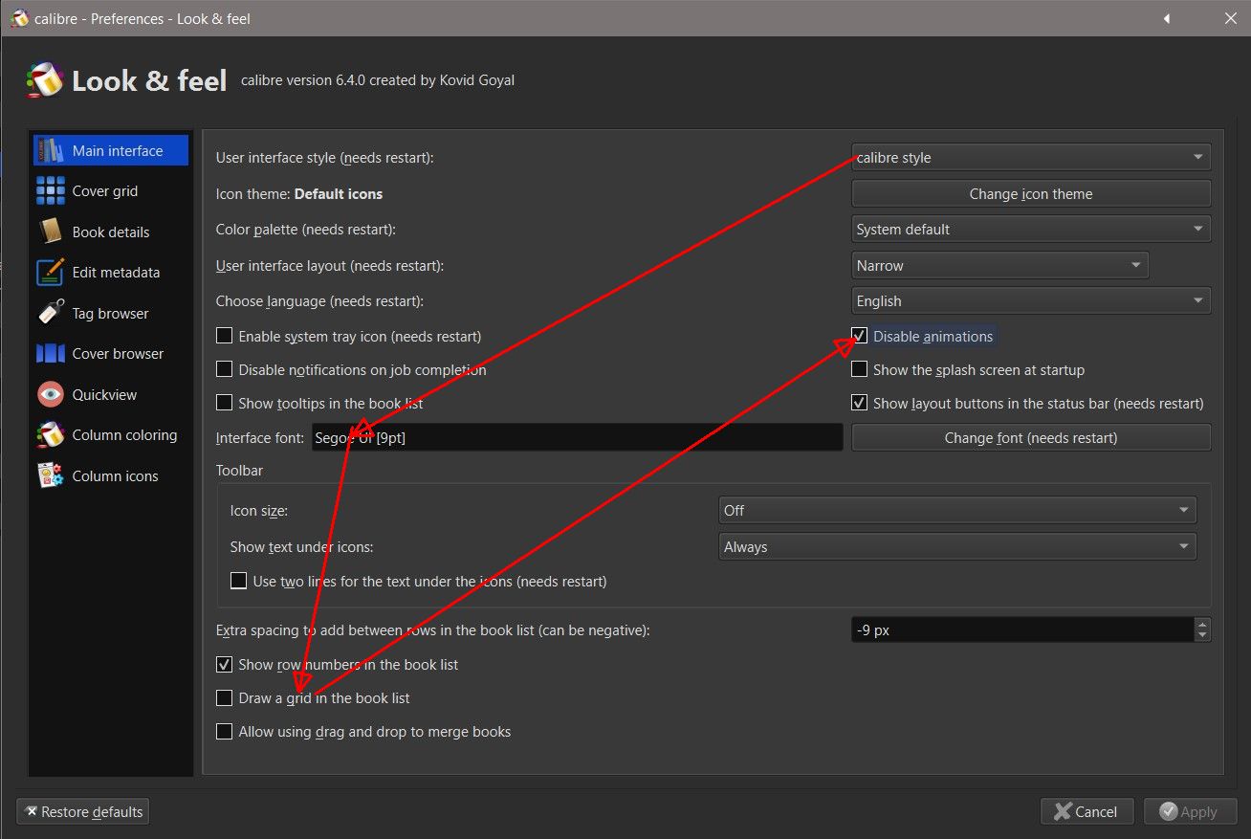Cancel the preferences dialog
Screen dimensions: 1251x839
coord(1086,812)
